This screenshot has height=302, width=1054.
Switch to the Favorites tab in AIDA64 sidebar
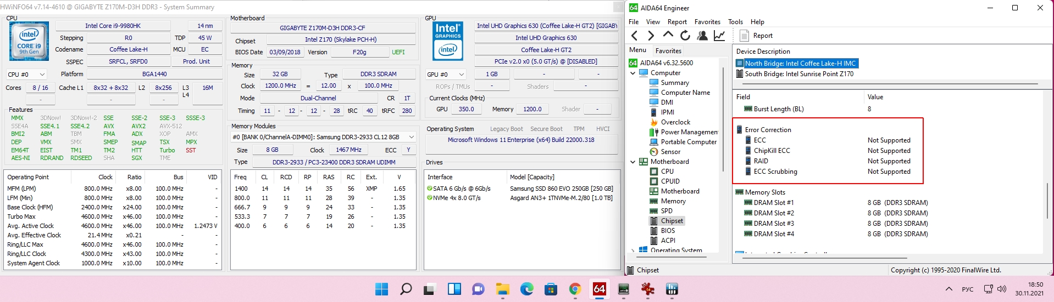coord(668,50)
